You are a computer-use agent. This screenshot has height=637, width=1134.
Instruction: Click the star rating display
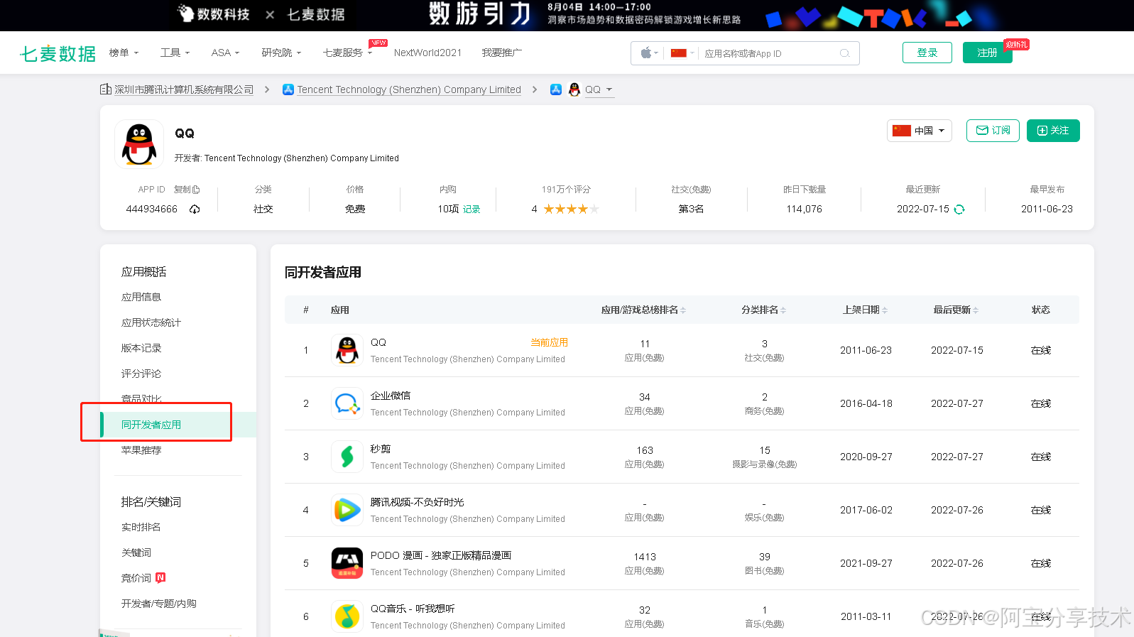click(571, 209)
